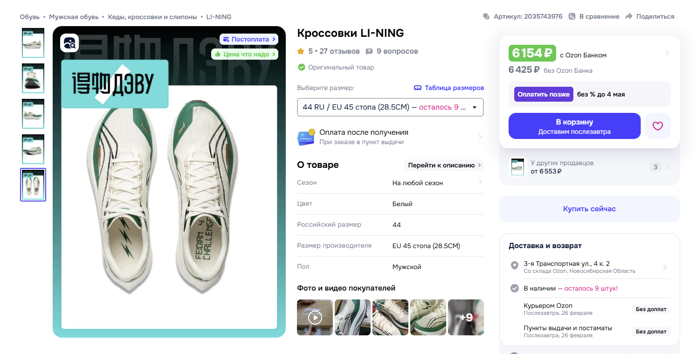Image resolution: width=696 pixels, height=354 pixels.
Task: Click 'EU 45 стопа (28.5CM)' manufacturer size value
Action: click(427, 246)
